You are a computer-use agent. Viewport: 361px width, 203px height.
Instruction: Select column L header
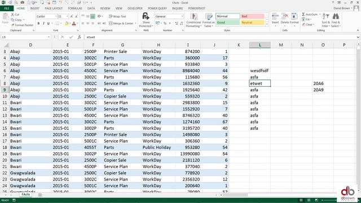(260, 45)
